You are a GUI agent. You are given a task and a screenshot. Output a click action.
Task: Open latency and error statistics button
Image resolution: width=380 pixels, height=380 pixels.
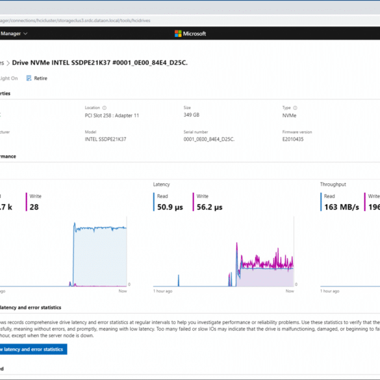[x=33, y=349]
